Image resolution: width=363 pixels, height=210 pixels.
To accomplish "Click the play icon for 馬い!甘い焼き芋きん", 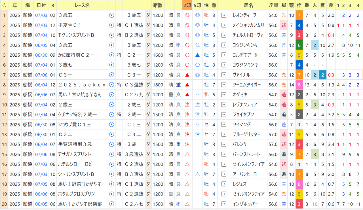I will [111, 95].
